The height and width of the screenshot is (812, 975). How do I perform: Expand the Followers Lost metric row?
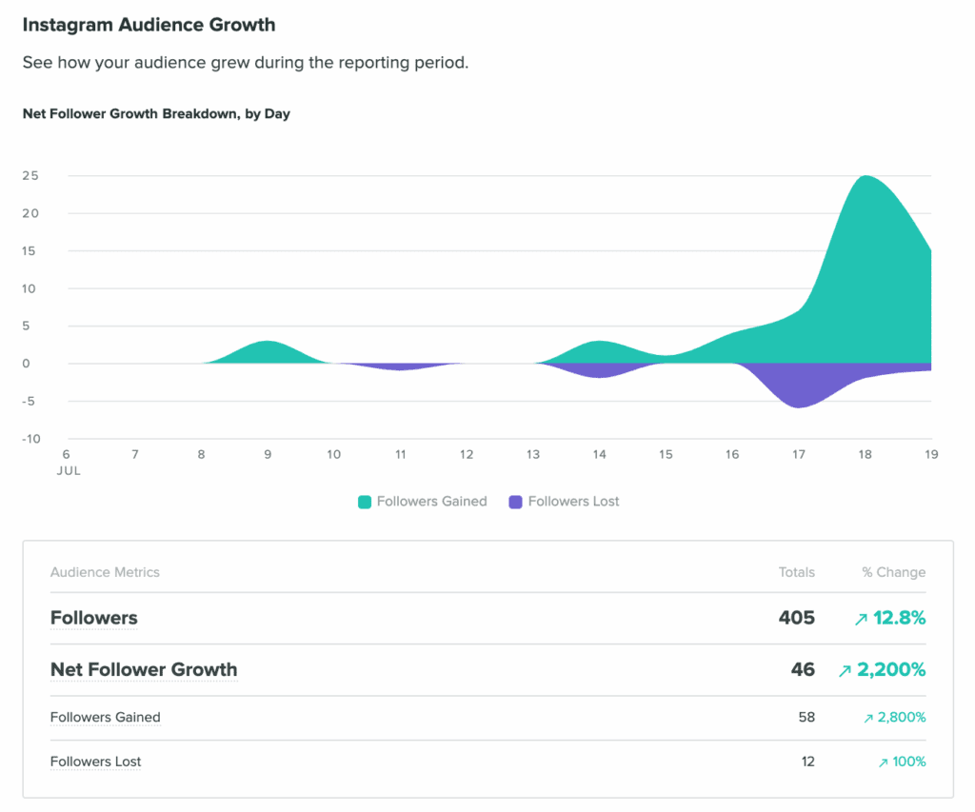pyautogui.click(x=95, y=762)
